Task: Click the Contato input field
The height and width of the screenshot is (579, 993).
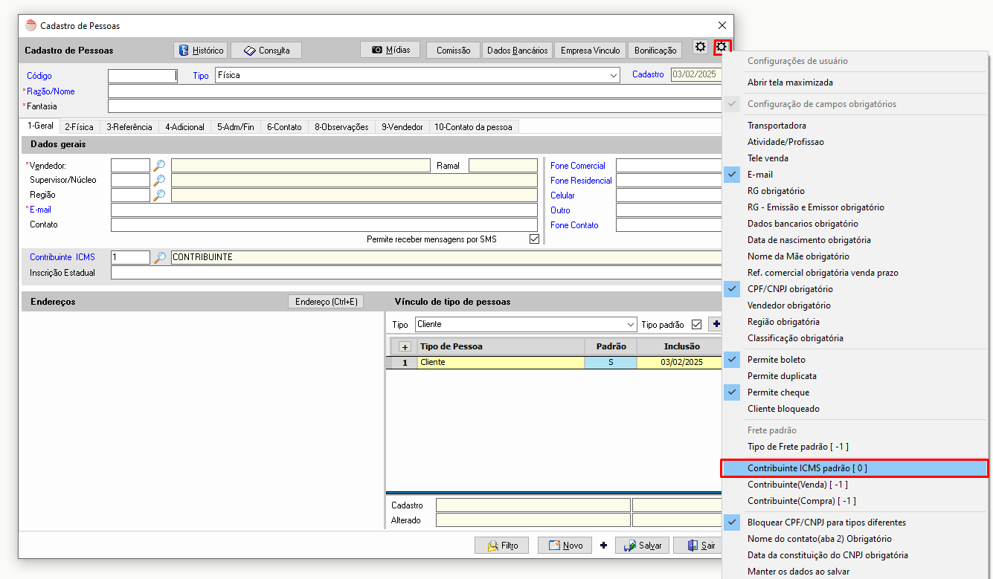Action: click(324, 225)
